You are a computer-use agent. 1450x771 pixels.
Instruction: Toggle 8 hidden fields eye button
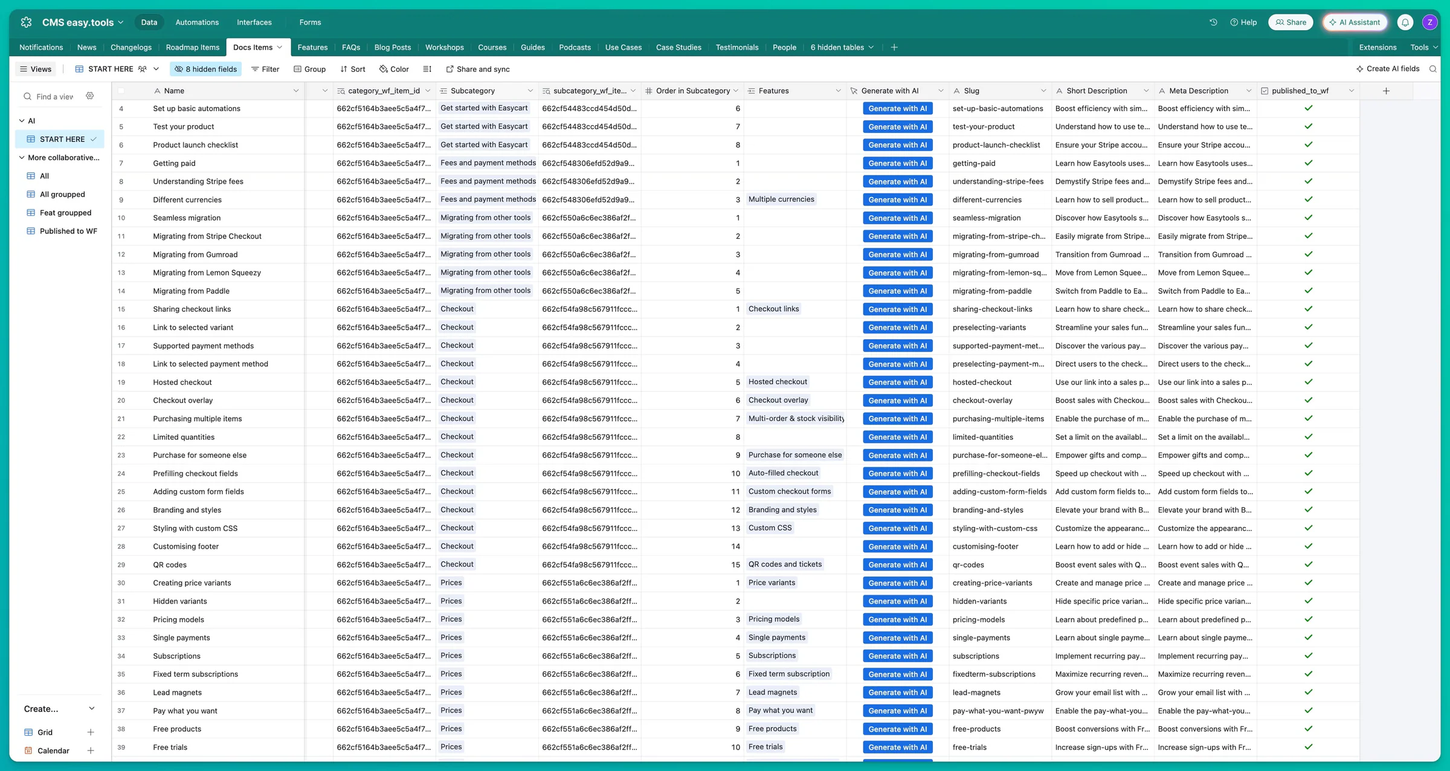[205, 69]
